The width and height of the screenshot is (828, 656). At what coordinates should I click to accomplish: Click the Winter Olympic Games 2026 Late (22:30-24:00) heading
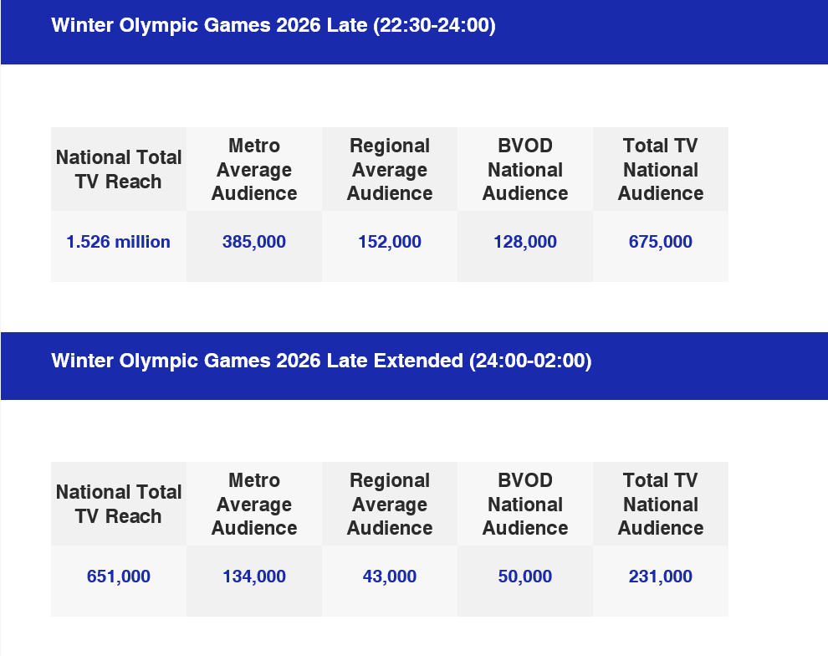click(273, 26)
